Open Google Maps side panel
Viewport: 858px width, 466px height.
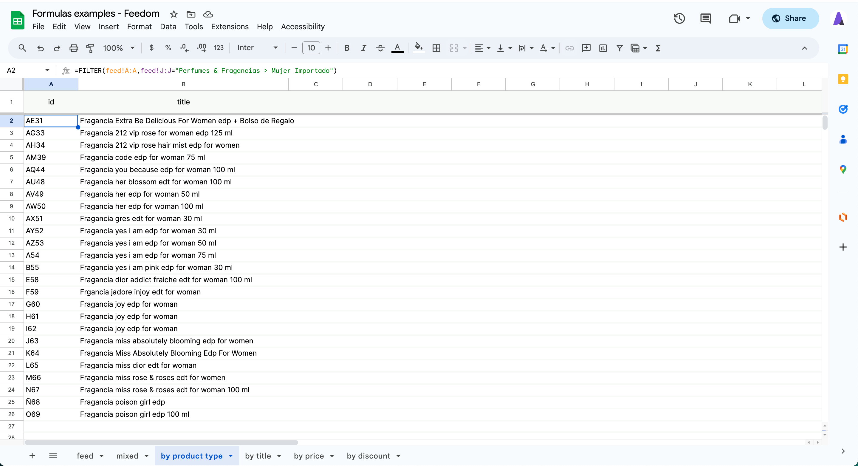coord(843,169)
